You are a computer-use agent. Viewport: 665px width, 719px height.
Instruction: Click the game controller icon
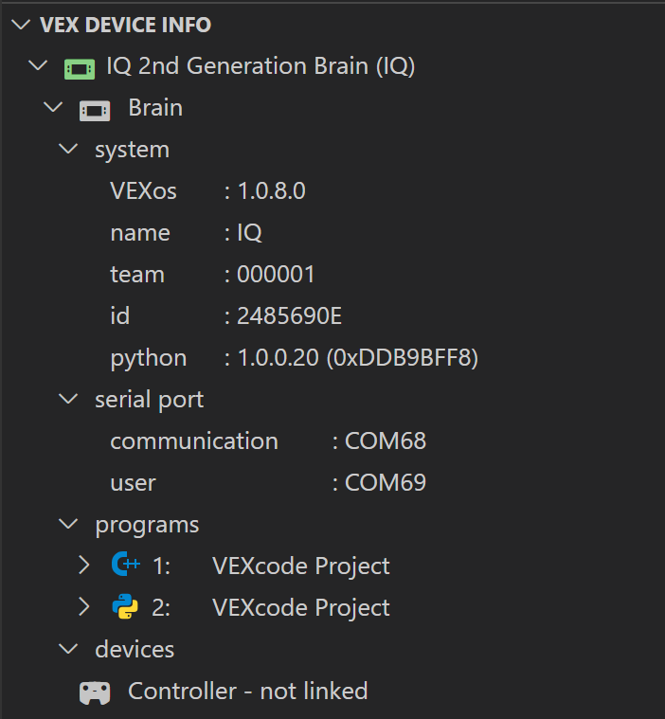(x=94, y=692)
